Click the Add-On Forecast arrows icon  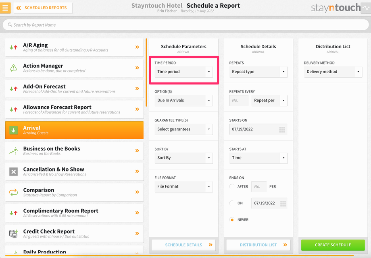(x=13, y=89)
